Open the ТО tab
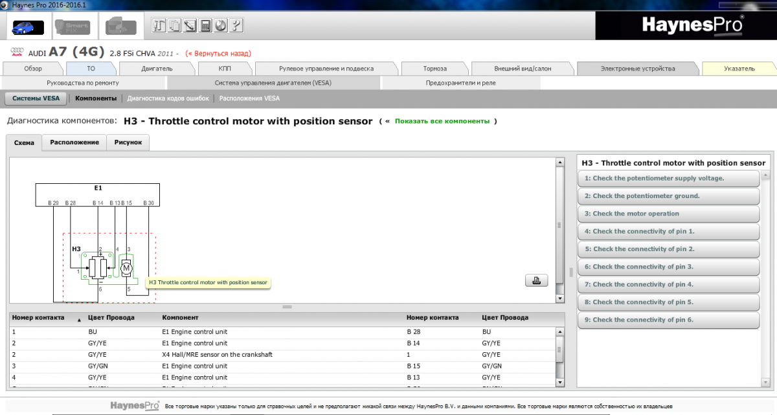Screen dimensions: 777x415 (91, 69)
